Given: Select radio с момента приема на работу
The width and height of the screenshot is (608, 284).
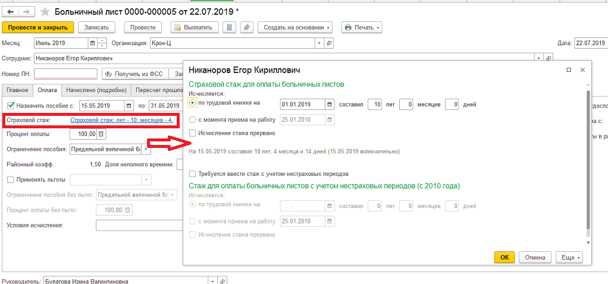Looking at the screenshot, I should pyautogui.click(x=192, y=120).
